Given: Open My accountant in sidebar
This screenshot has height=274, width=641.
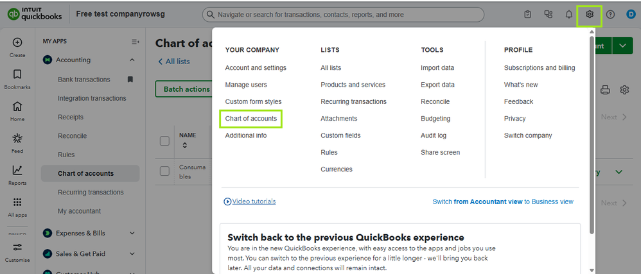Looking at the screenshot, I should 79,211.
